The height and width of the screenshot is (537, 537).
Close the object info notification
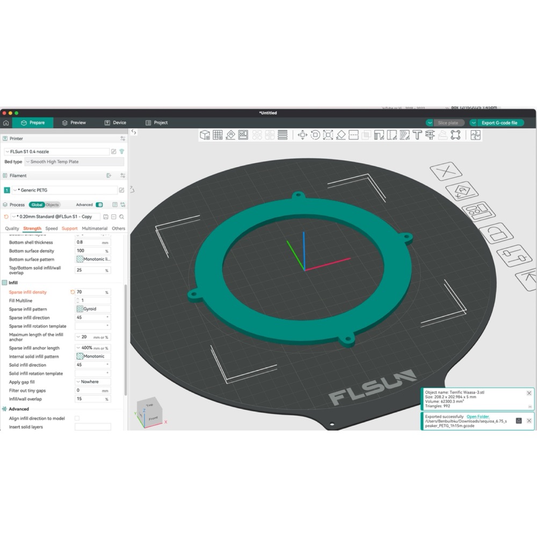pos(529,393)
